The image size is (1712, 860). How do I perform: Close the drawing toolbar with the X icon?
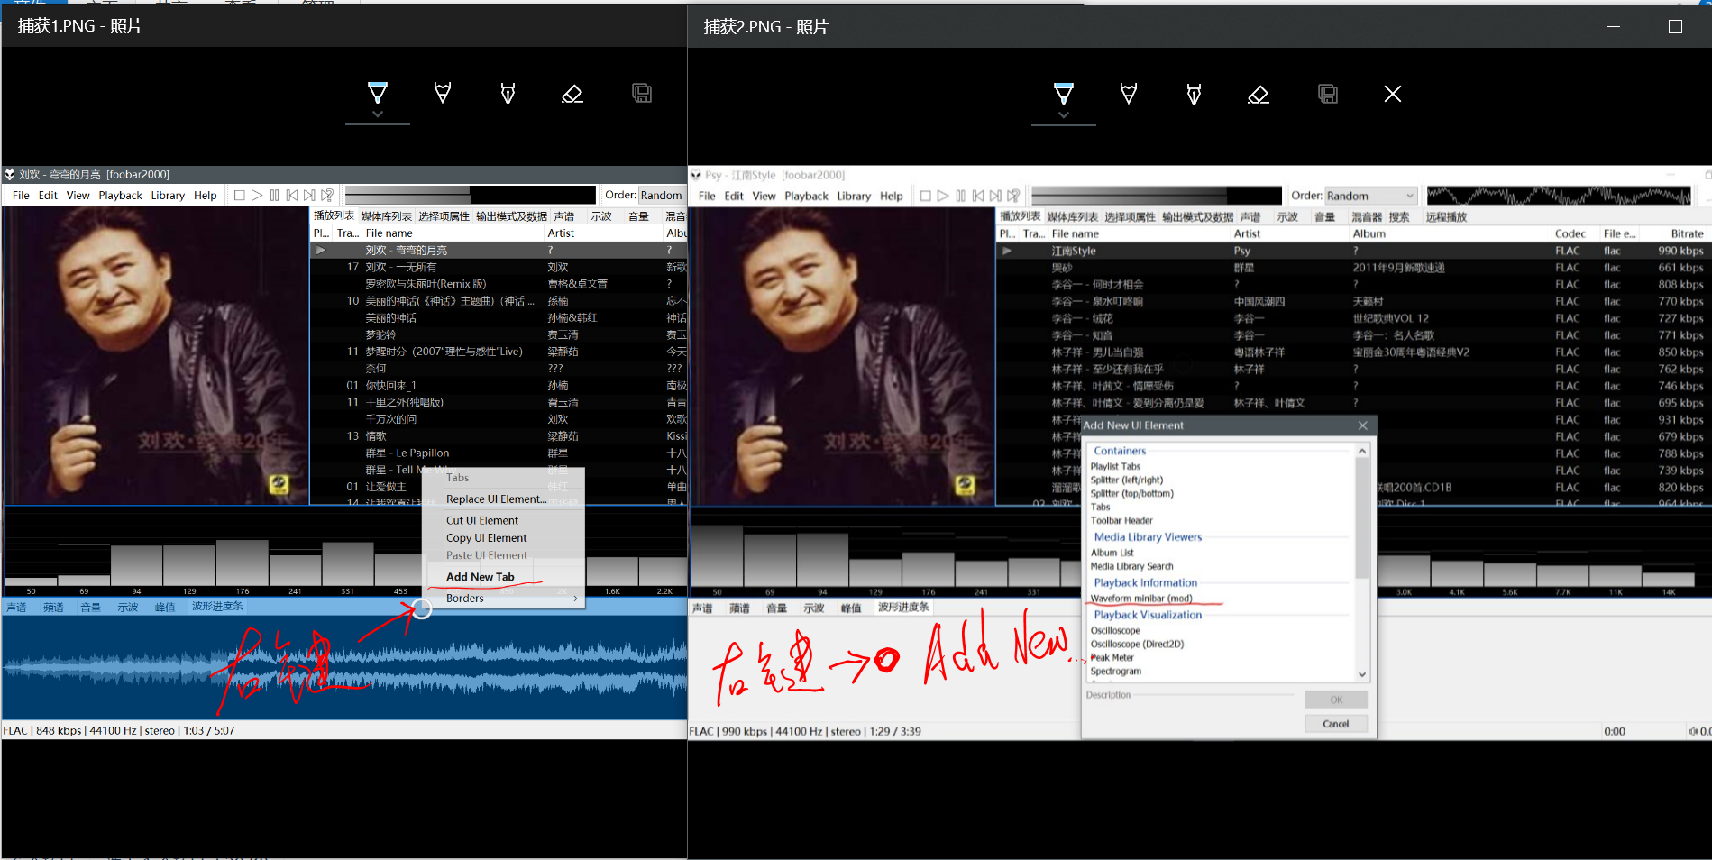1392,94
